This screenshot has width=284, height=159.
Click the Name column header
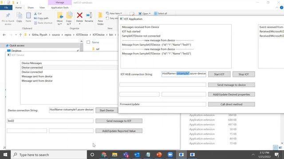point(95,42)
